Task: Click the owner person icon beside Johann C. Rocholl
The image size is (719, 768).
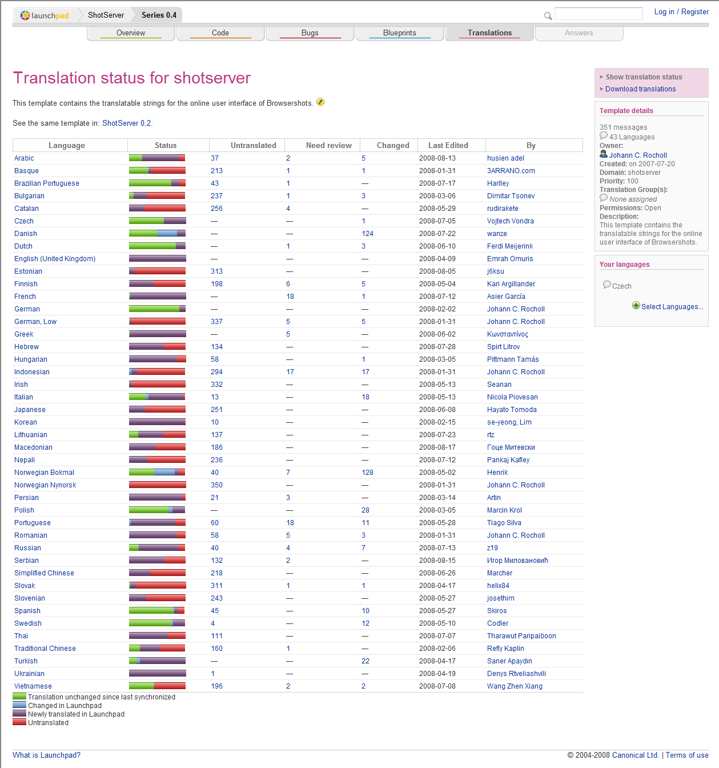Action: click(x=604, y=154)
